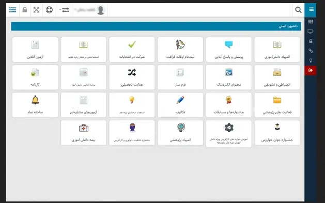Viewport: 325px width, 203px height.
Task: Click the light bulb icon in the sidebar
Action: pos(311,60)
